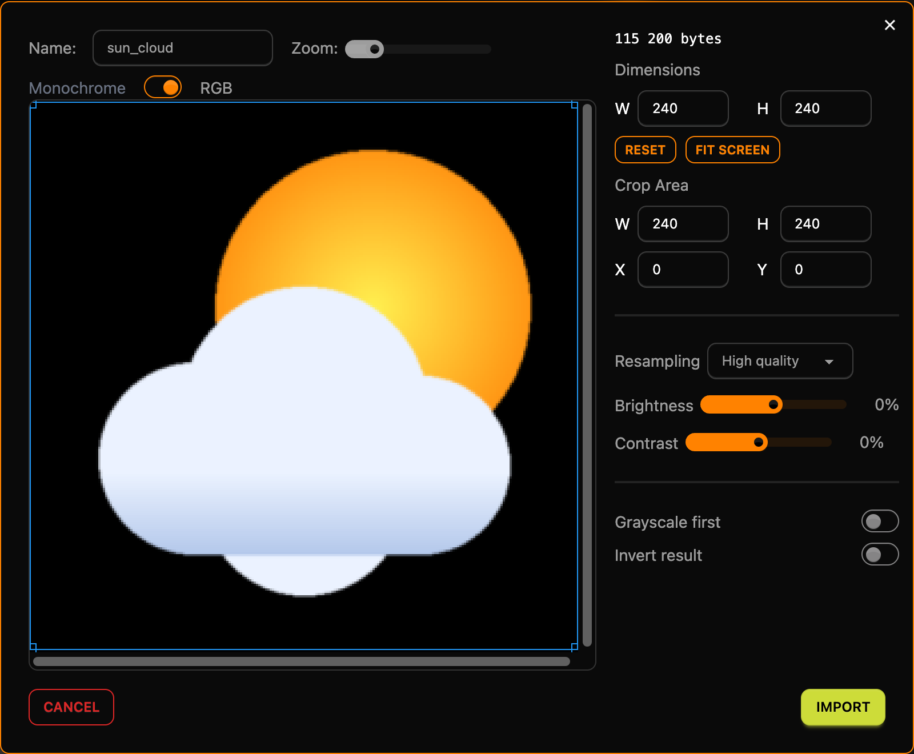
Task: Click the sun and cloud image preview
Action: tap(304, 376)
